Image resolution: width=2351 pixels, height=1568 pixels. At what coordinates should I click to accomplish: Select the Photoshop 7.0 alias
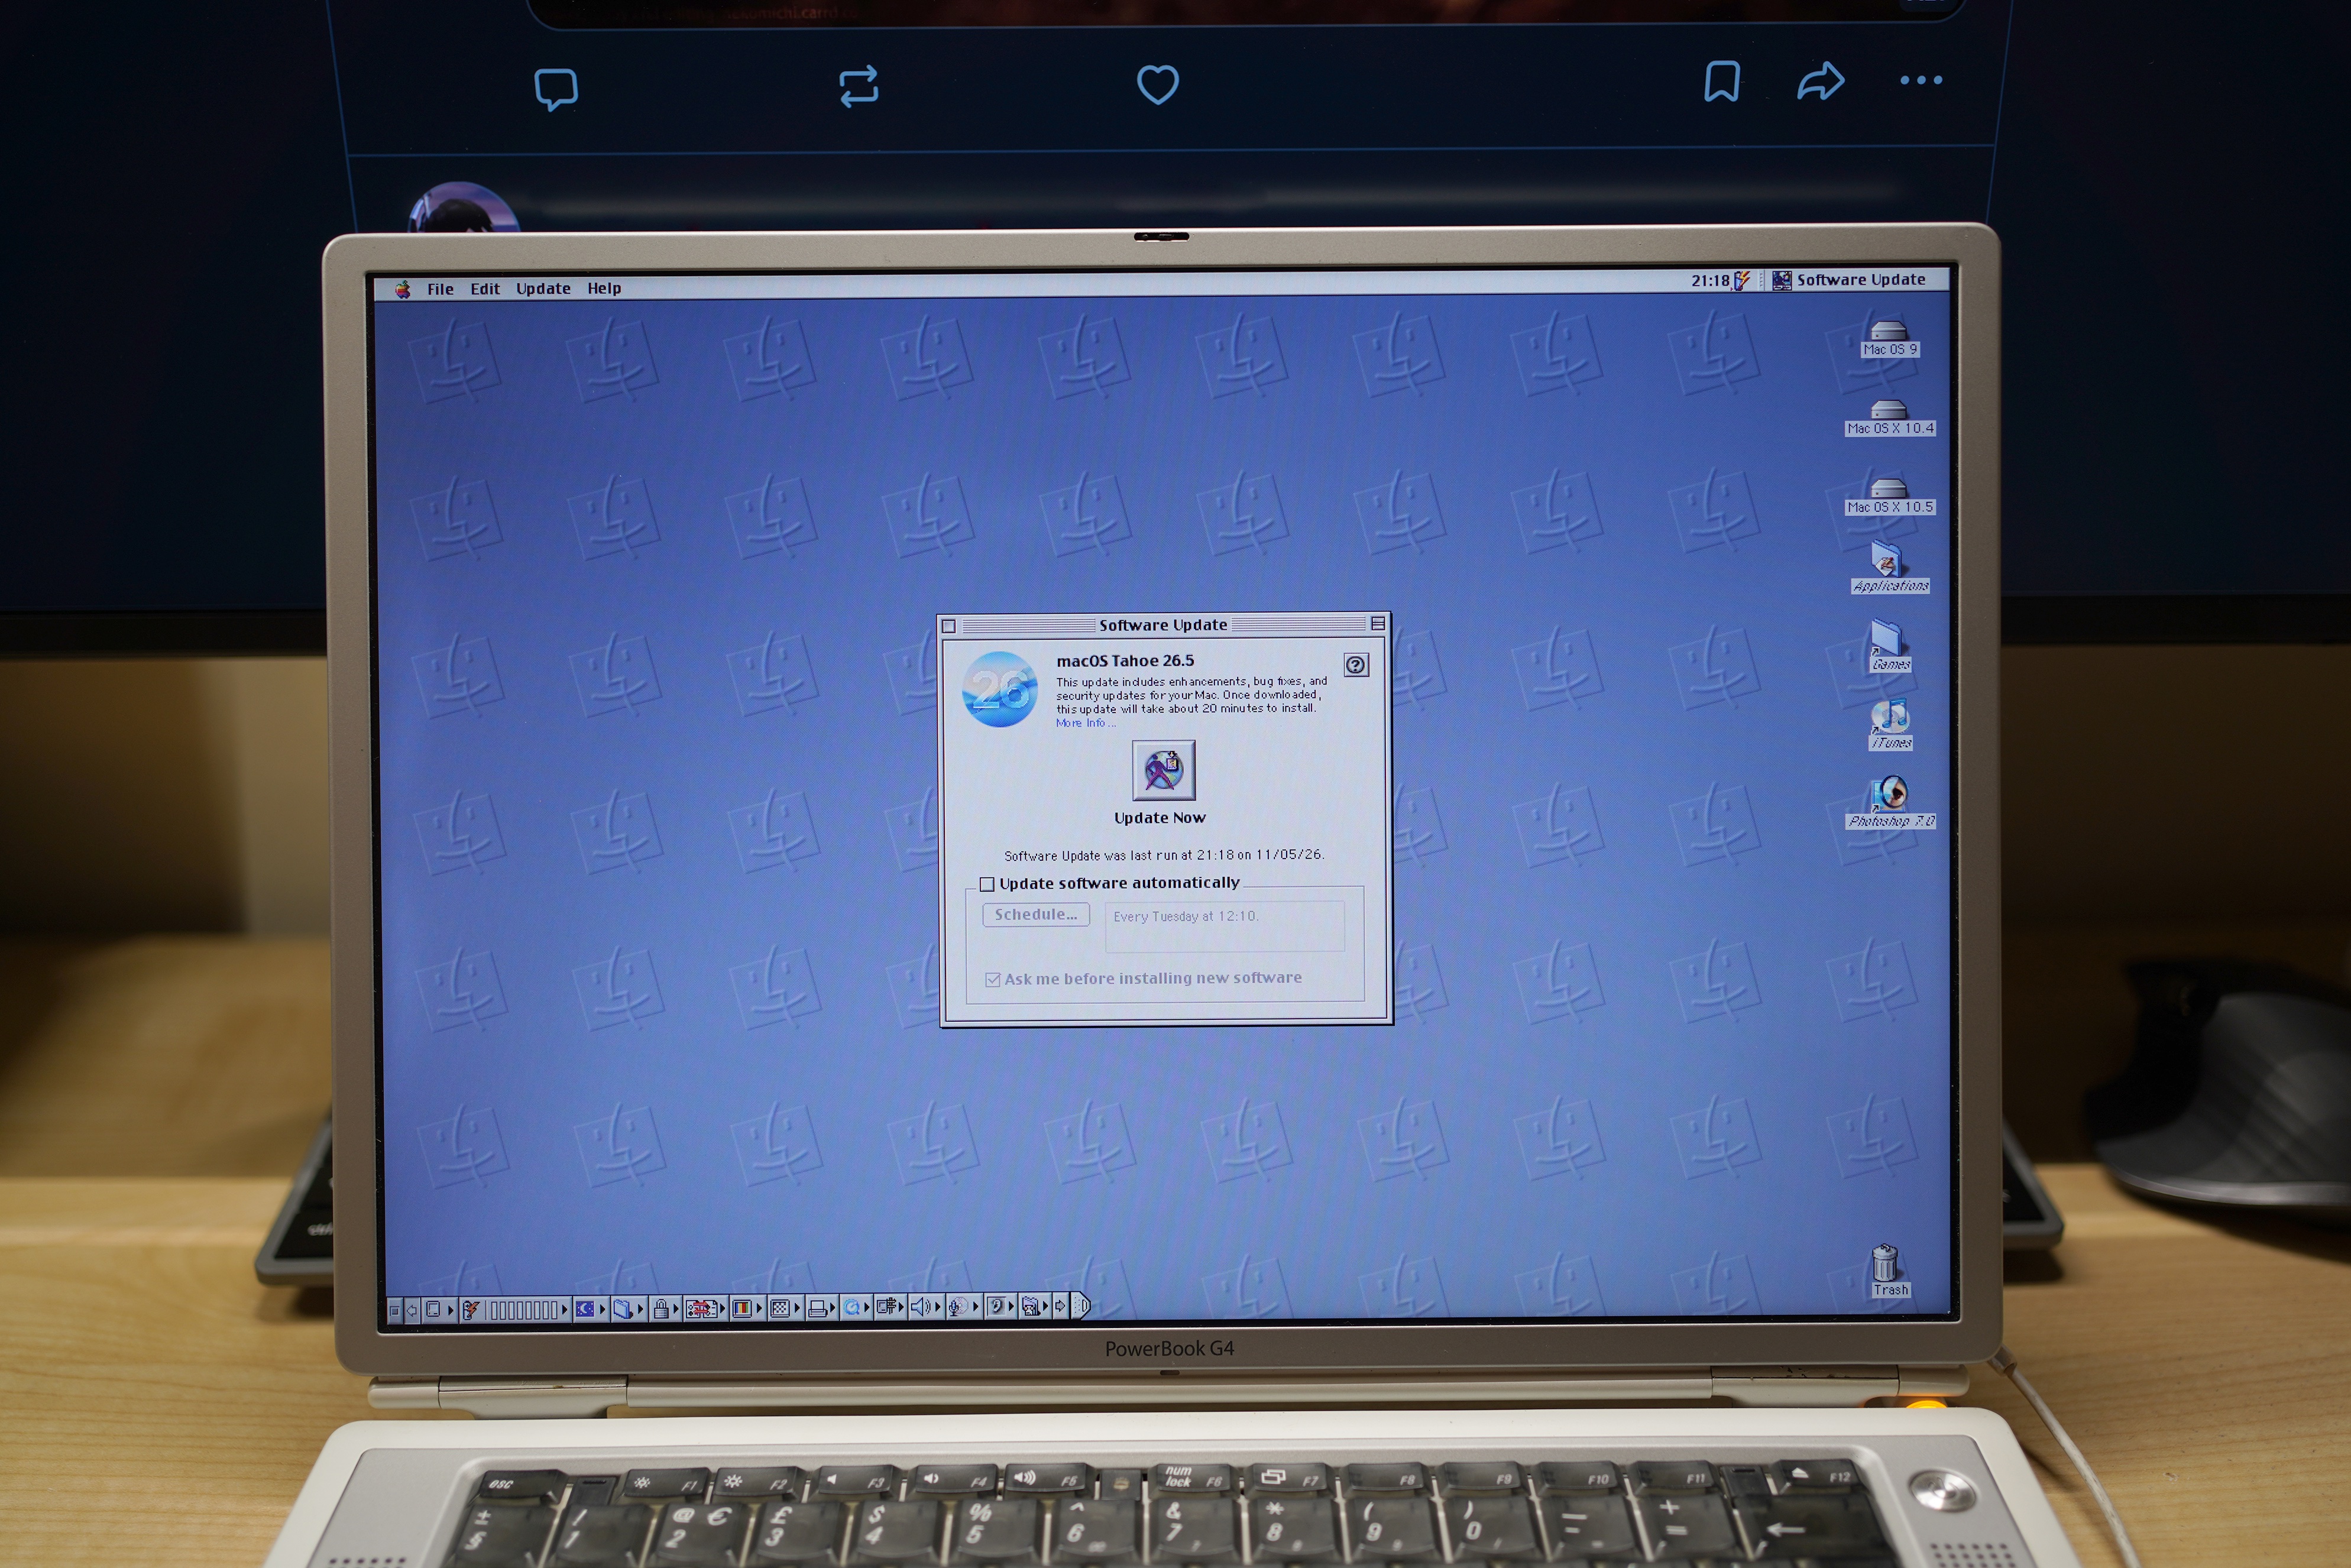click(1889, 803)
